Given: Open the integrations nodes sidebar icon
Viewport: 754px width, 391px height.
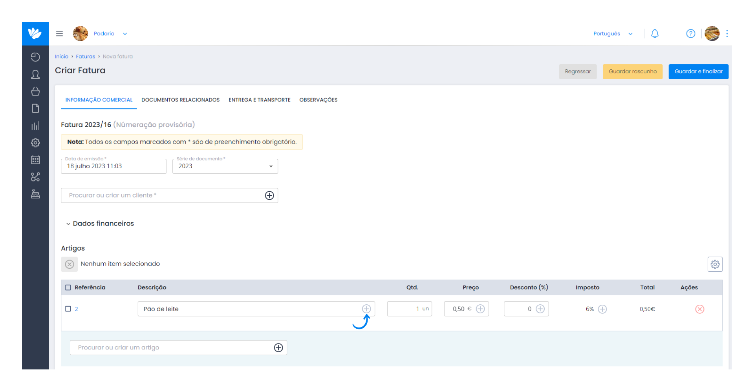Looking at the screenshot, I should [x=35, y=177].
